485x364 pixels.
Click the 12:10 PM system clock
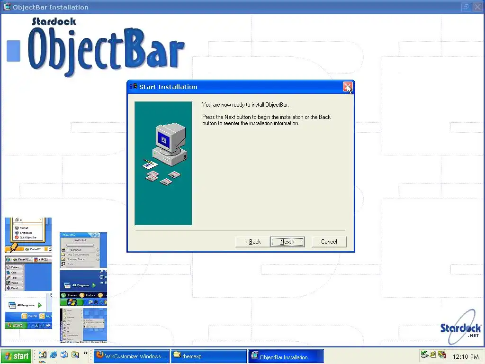(x=466, y=357)
